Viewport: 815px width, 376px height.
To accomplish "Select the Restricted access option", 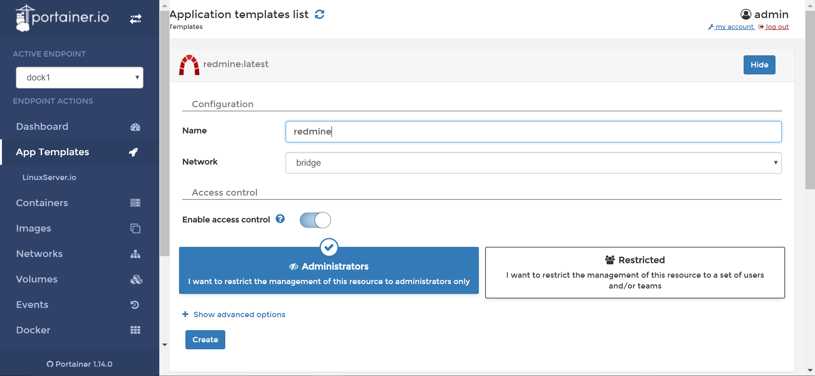I will 635,272.
